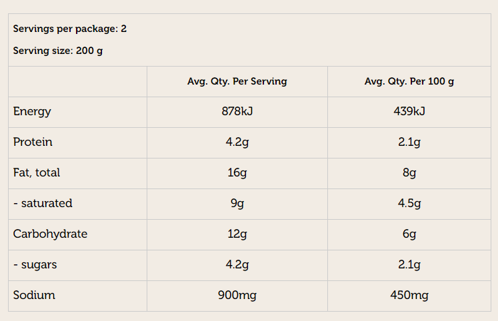The height and width of the screenshot is (321, 498).
Task: Select the Protein row label
Action: (x=33, y=142)
